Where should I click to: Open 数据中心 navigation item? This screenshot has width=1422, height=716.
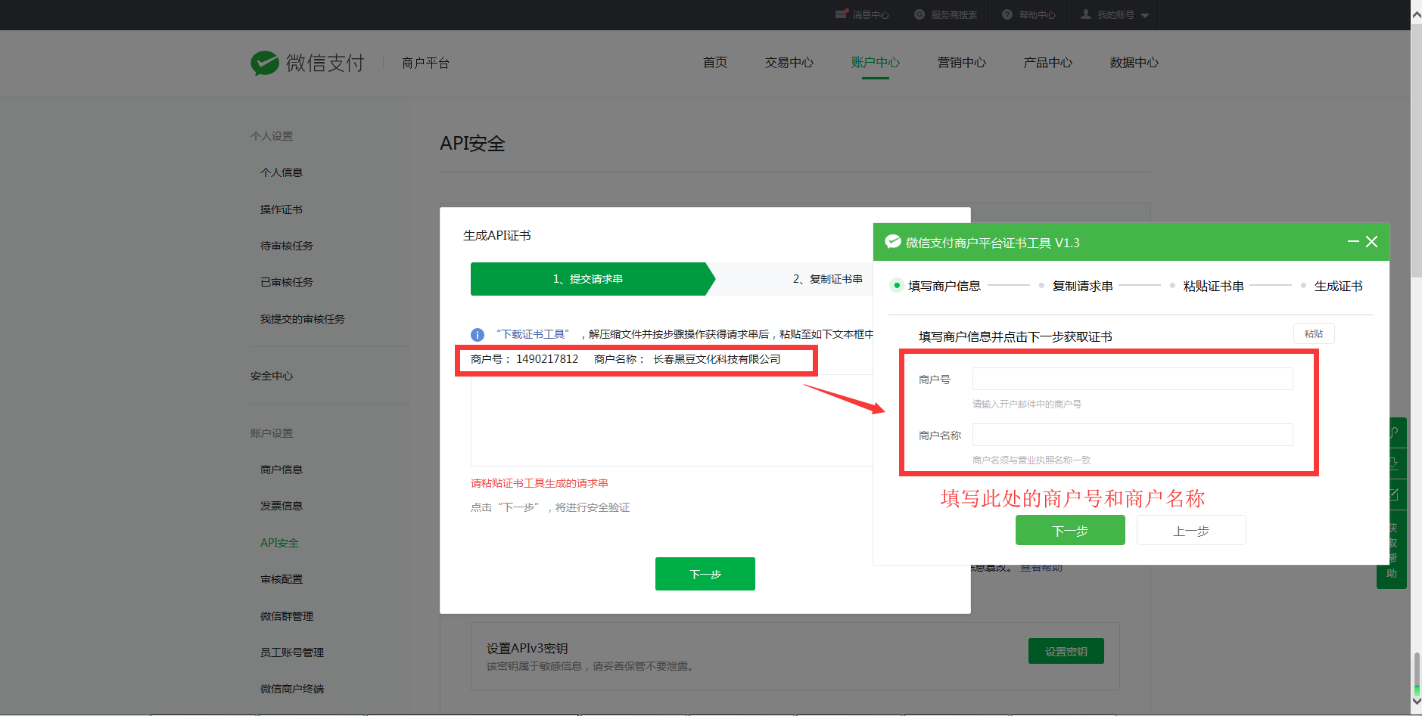(1134, 63)
